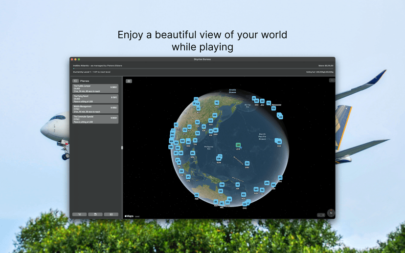This screenshot has width=405, height=253.
Task: Select the green LKW airport marker
Action: click(238, 145)
